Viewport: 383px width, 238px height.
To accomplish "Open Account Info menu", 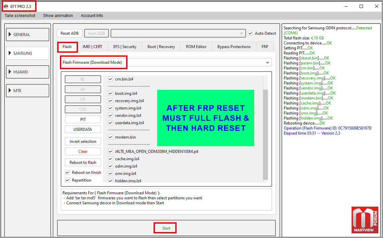I will (x=92, y=16).
